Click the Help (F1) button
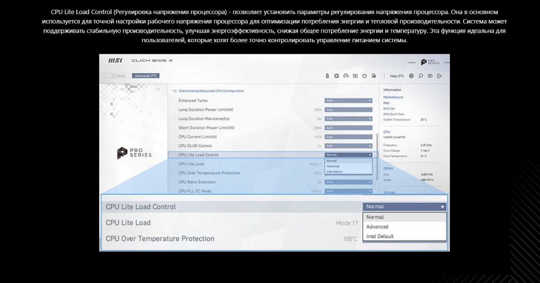This screenshot has width=540, height=283. point(397,76)
